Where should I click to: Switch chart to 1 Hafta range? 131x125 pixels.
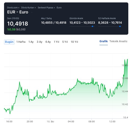pos(21,42)
